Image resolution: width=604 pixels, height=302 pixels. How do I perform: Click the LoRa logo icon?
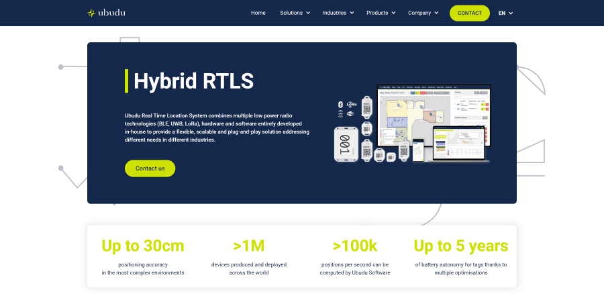(x=351, y=105)
